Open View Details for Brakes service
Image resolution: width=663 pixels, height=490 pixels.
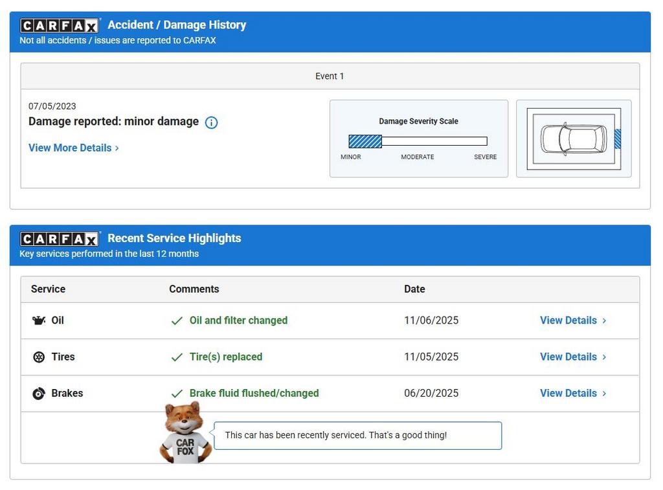point(572,393)
